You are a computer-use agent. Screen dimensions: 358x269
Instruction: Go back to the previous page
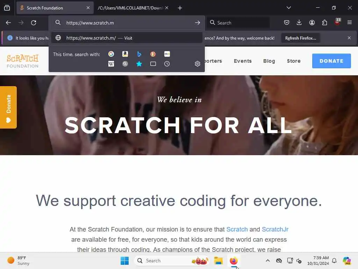click(8, 23)
